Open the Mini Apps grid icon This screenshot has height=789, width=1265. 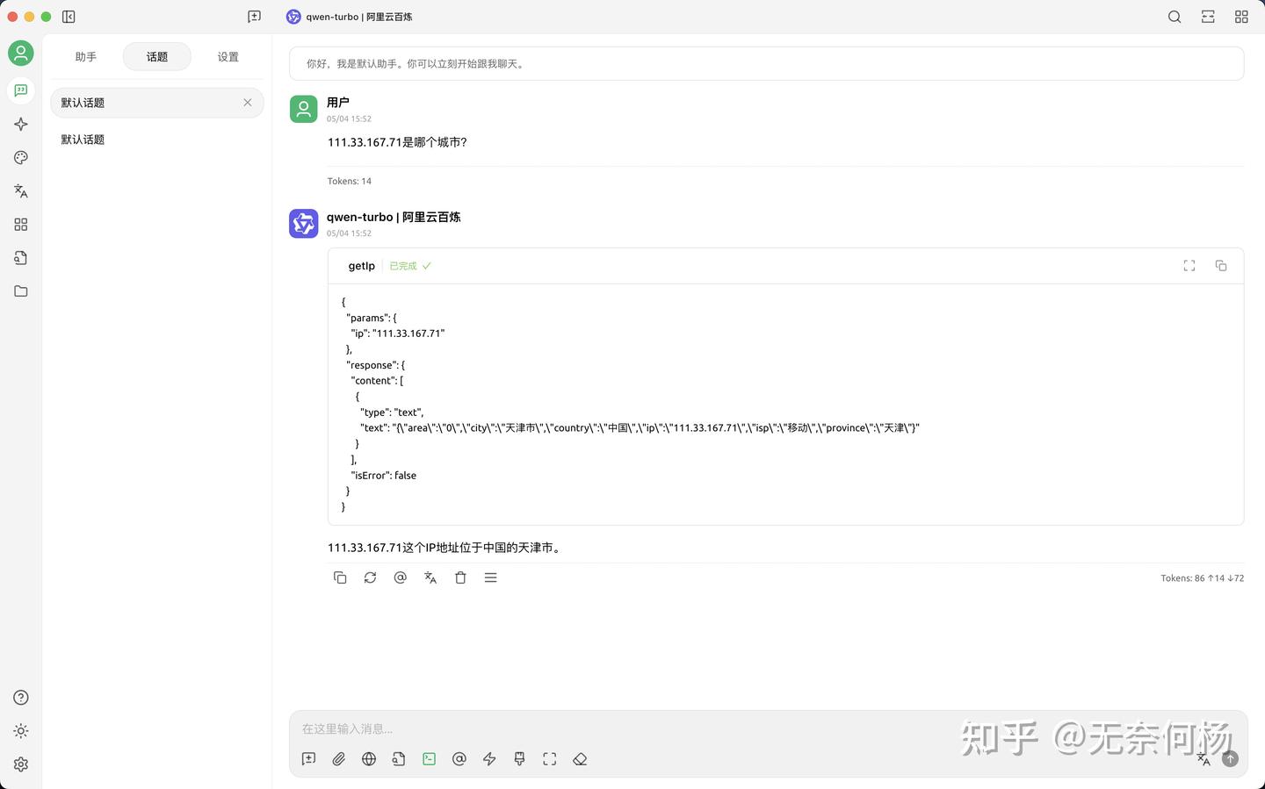tap(21, 224)
